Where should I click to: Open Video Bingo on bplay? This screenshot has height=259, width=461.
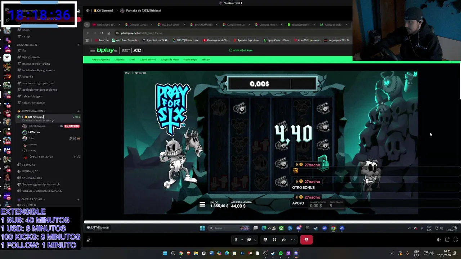pyautogui.click(x=190, y=60)
